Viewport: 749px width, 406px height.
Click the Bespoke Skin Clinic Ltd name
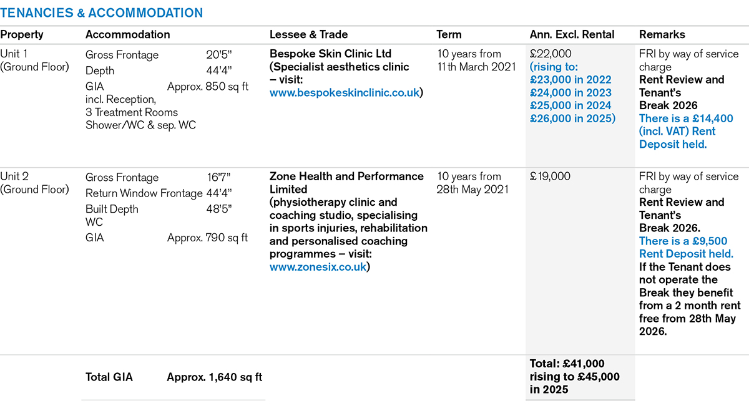(330, 54)
